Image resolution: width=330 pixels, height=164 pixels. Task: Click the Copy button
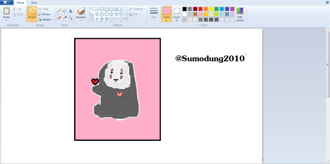click(x=18, y=14)
